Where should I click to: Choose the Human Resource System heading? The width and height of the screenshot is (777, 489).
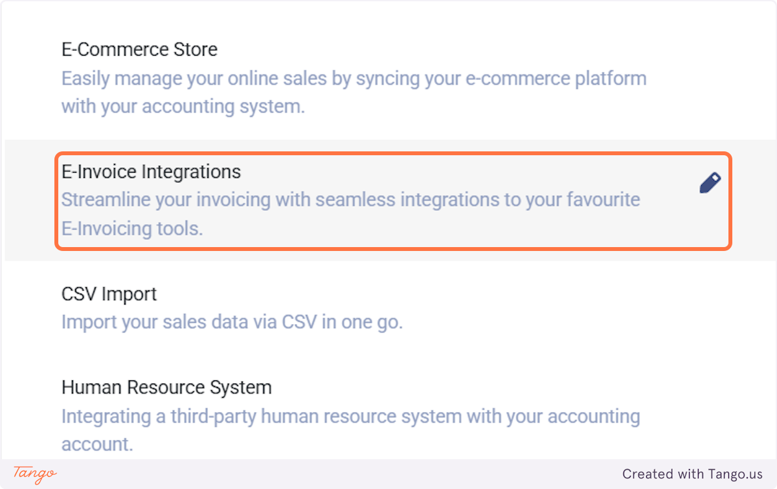[x=166, y=388]
